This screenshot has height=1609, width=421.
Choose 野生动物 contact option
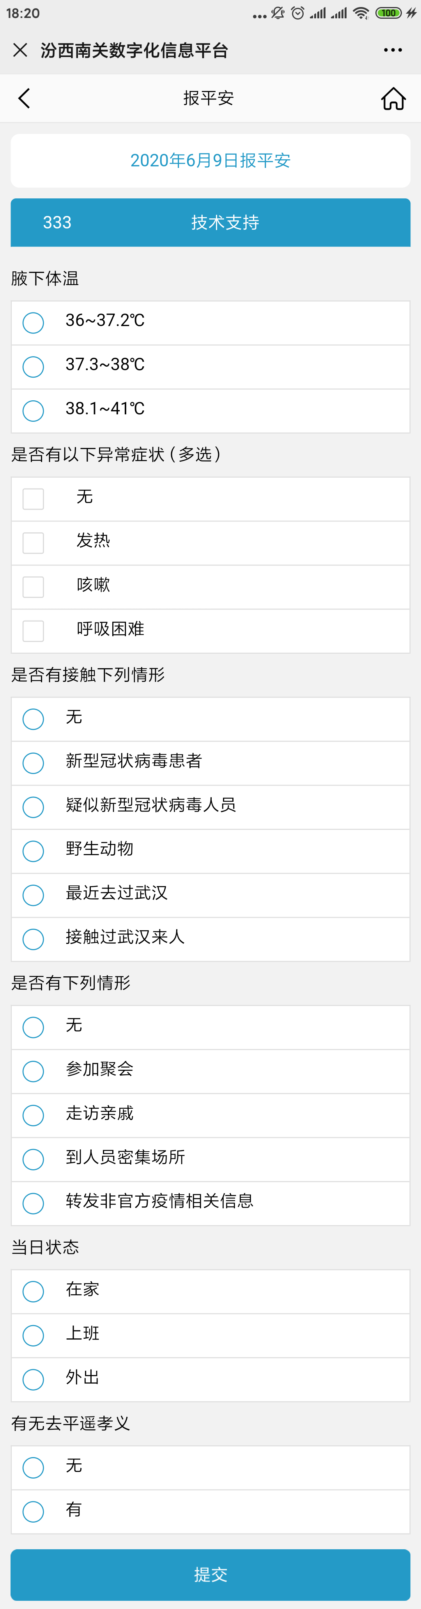pos(33,851)
